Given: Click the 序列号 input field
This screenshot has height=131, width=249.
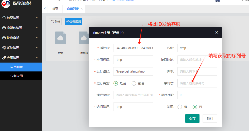Looking at the screenshot, I should 197,83.
